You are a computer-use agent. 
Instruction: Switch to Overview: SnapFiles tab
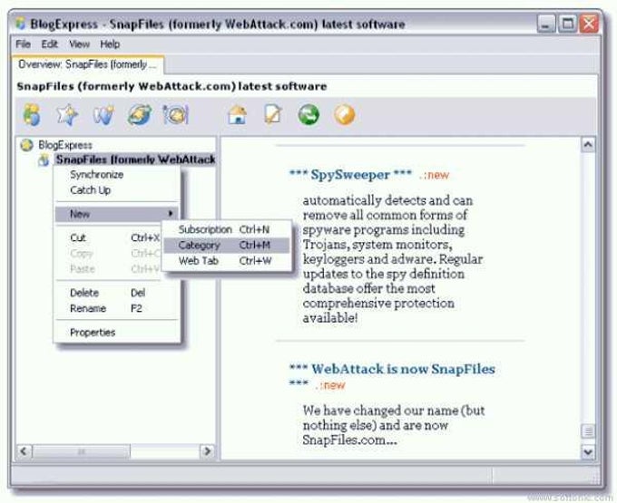pos(87,64)
